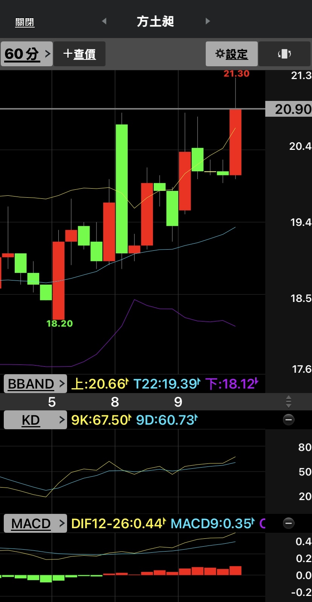The width and height of the screenshot is (312, 602).
Task: Tap the date marker 5 on time axis
Action: tap(52, 402)
